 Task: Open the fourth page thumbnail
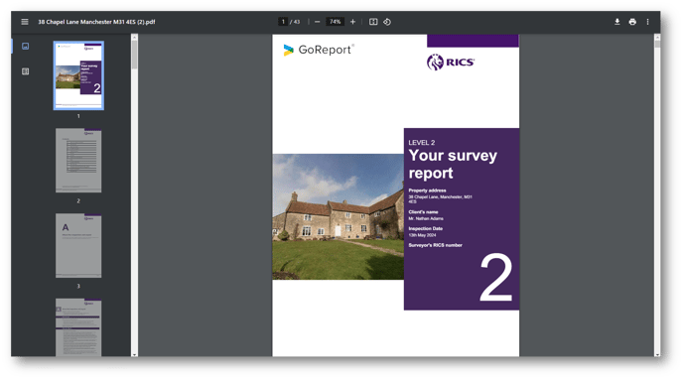coord(78,327)
